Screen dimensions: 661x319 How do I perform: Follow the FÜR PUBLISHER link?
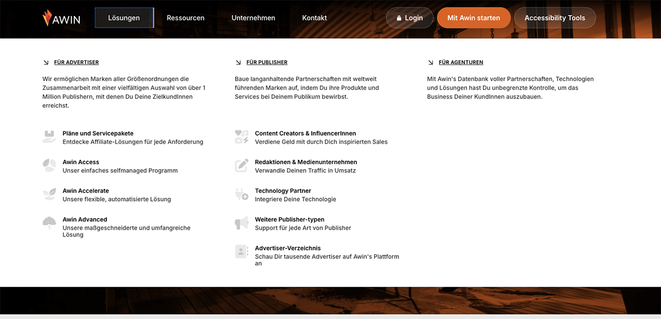pyautogui.click(x=267, y=62)
